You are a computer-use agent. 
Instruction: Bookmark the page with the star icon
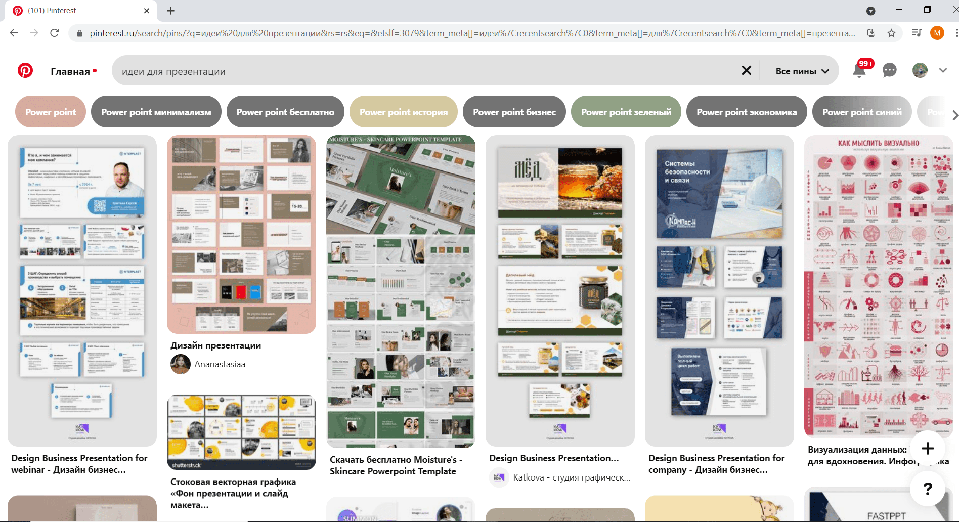891,33
